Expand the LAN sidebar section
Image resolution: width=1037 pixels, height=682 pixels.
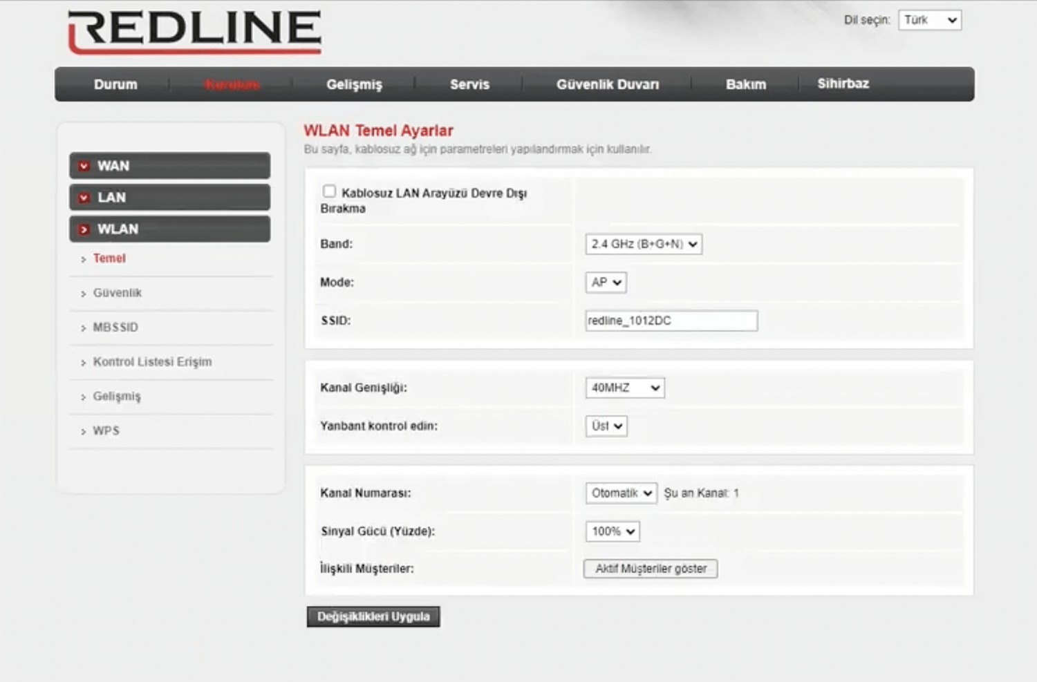coord(169,198)
